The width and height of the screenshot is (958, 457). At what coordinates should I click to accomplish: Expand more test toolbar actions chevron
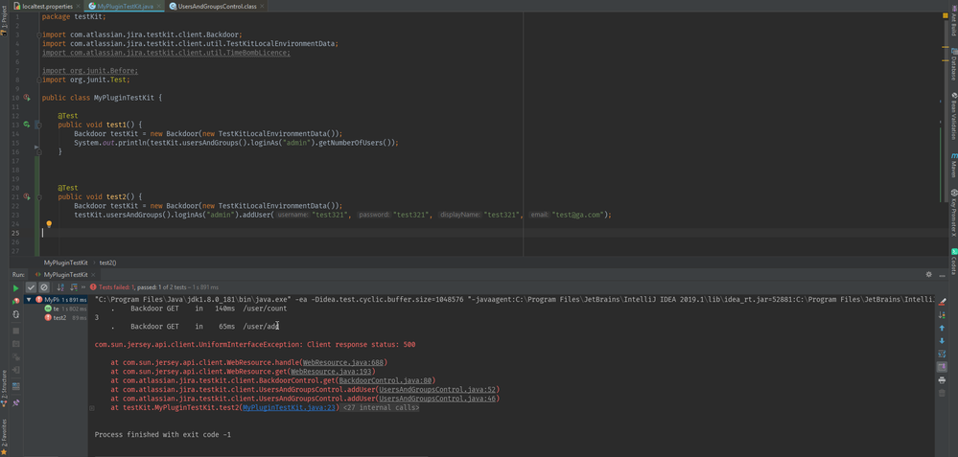84,286
